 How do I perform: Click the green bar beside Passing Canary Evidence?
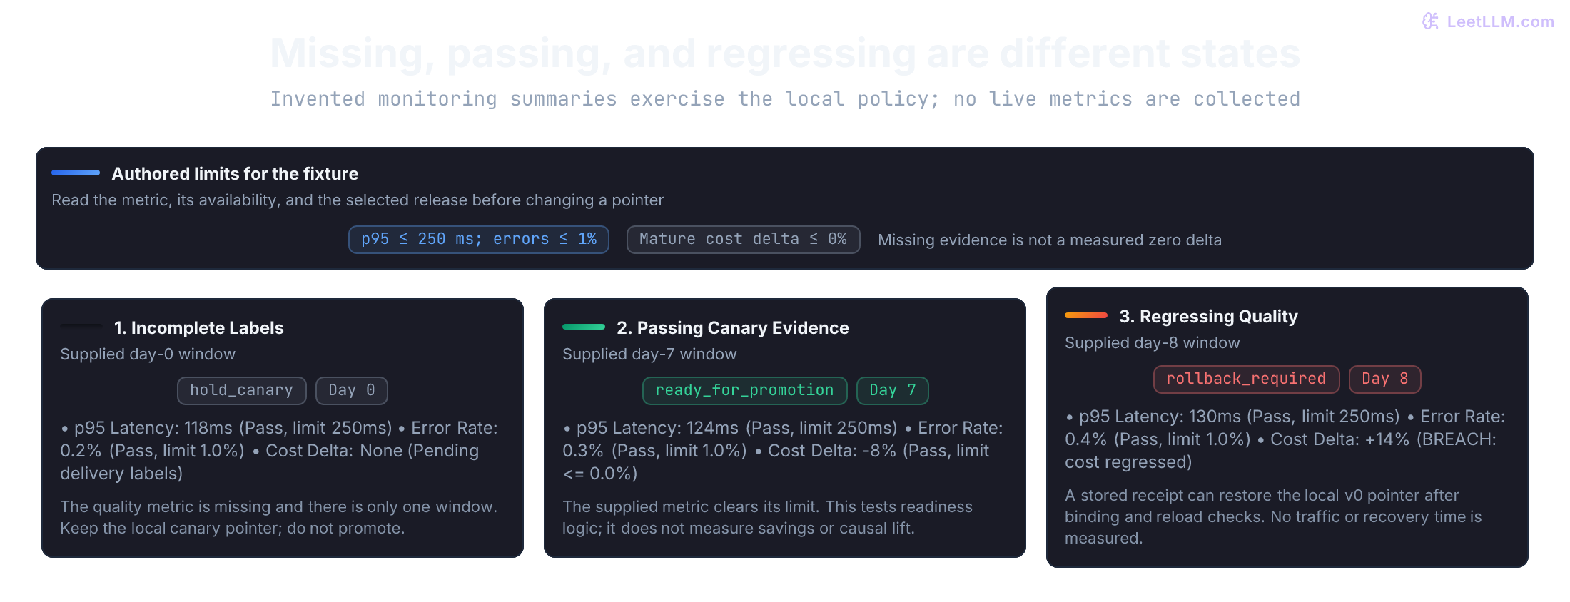coord(584,327)
